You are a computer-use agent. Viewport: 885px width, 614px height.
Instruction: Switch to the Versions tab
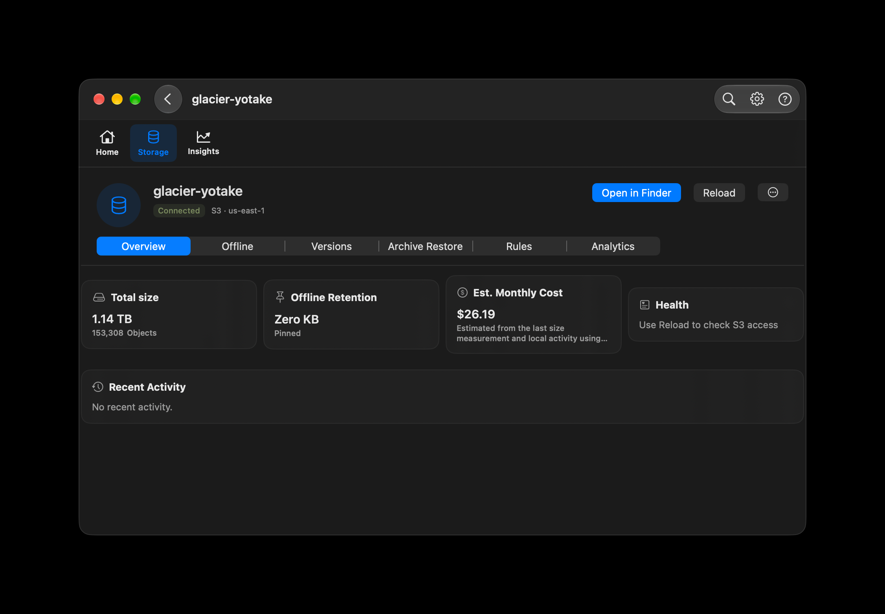pyautogui.click(x=331, y=246)
